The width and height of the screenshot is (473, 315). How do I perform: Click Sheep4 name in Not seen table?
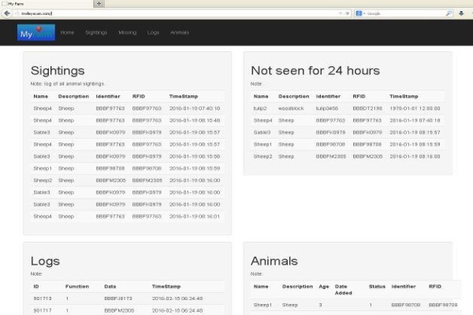[263, 120]
